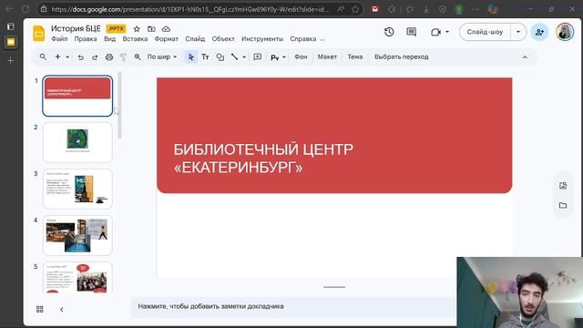Open the Объект menu

point(223,39)
